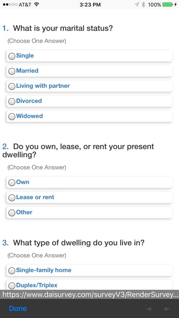The height and width of the screenshot is (318, 179).
Task: Tap the Done button
Action: [18, 308]
